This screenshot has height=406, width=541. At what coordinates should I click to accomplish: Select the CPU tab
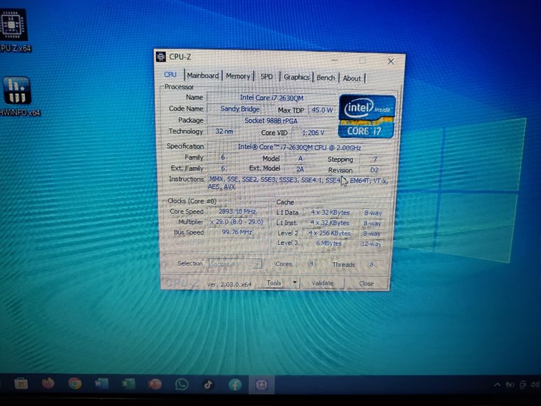pos(170,75)
